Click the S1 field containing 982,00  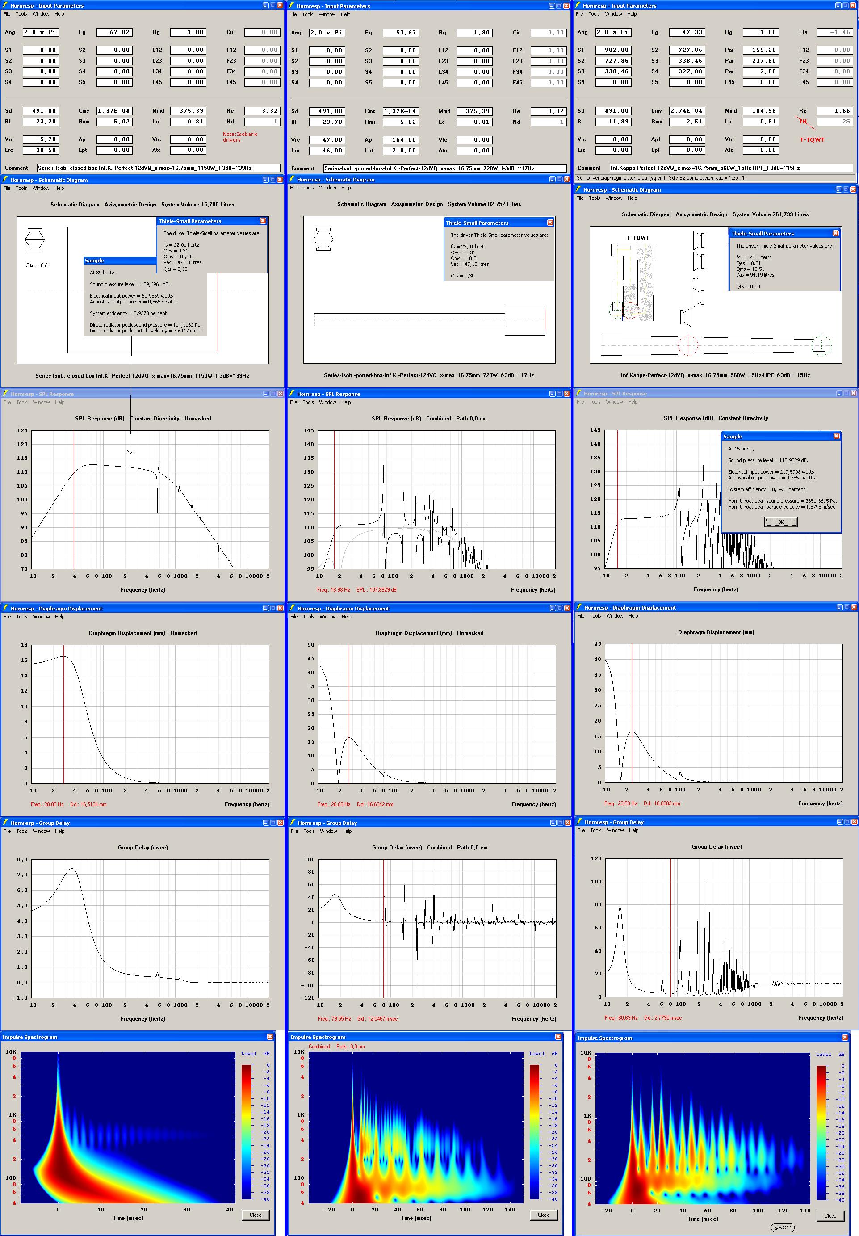[x=614, y=50]
